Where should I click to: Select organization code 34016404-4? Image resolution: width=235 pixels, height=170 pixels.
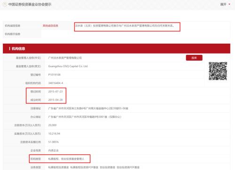[x=55, y=83]
